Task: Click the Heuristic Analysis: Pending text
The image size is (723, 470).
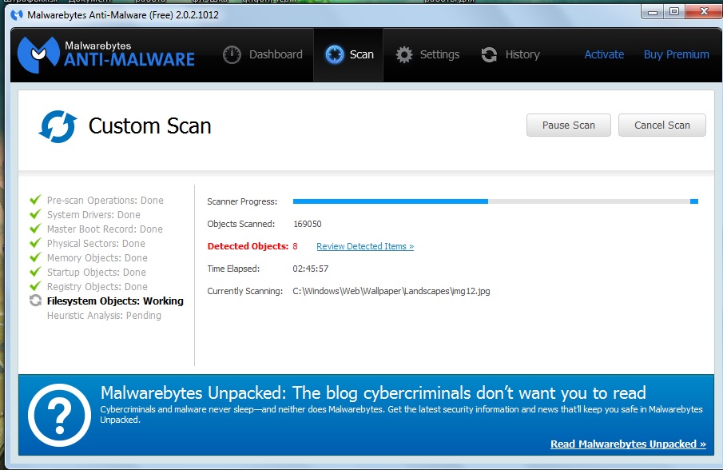Action: 104,316
